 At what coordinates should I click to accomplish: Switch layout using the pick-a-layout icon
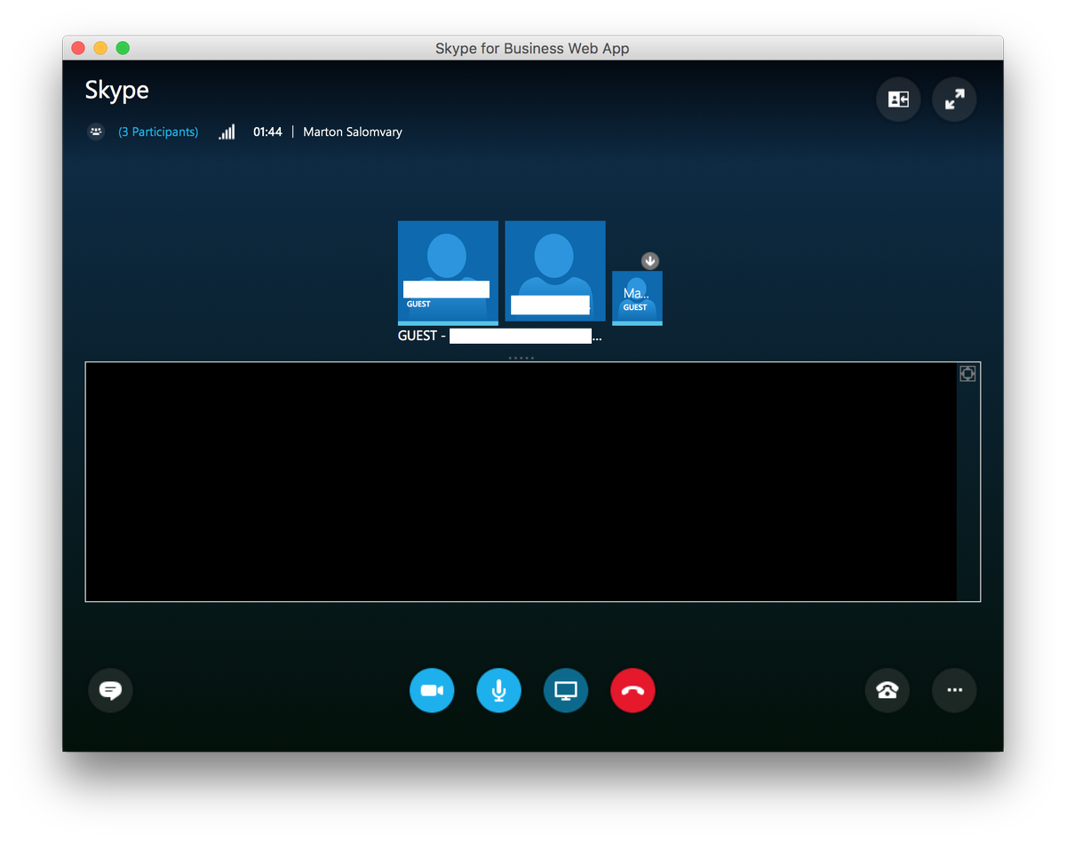coord(898,99)
